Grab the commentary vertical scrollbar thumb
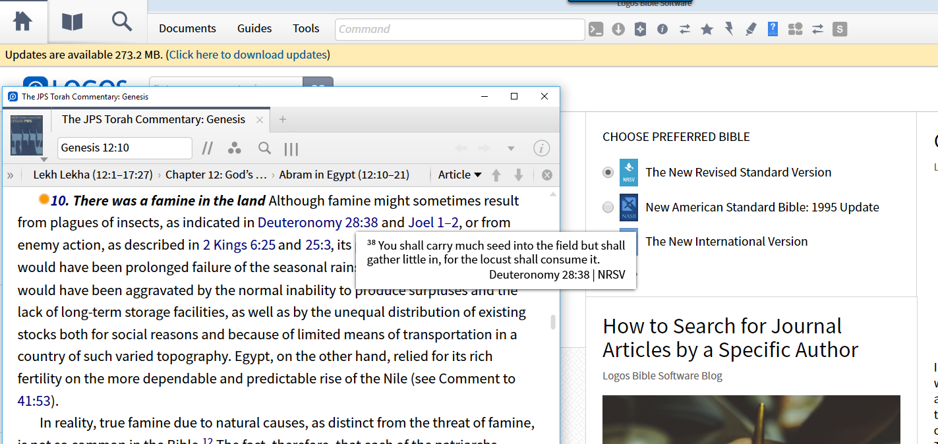 click(x=553, y=322)
